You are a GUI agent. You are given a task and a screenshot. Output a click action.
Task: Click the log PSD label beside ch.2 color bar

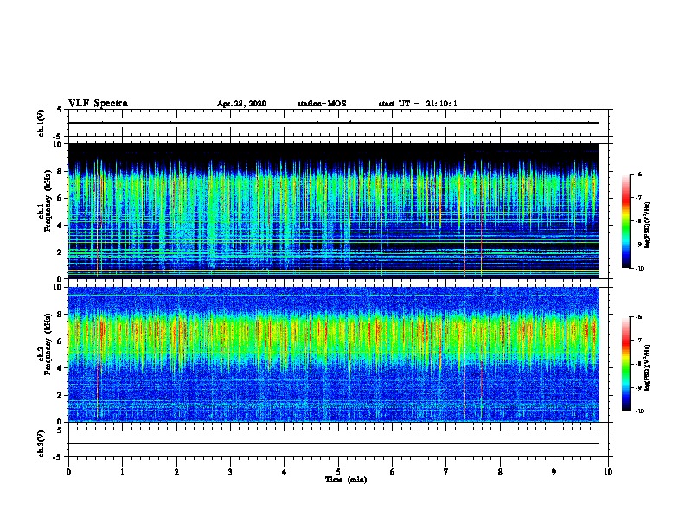point(648,367)
